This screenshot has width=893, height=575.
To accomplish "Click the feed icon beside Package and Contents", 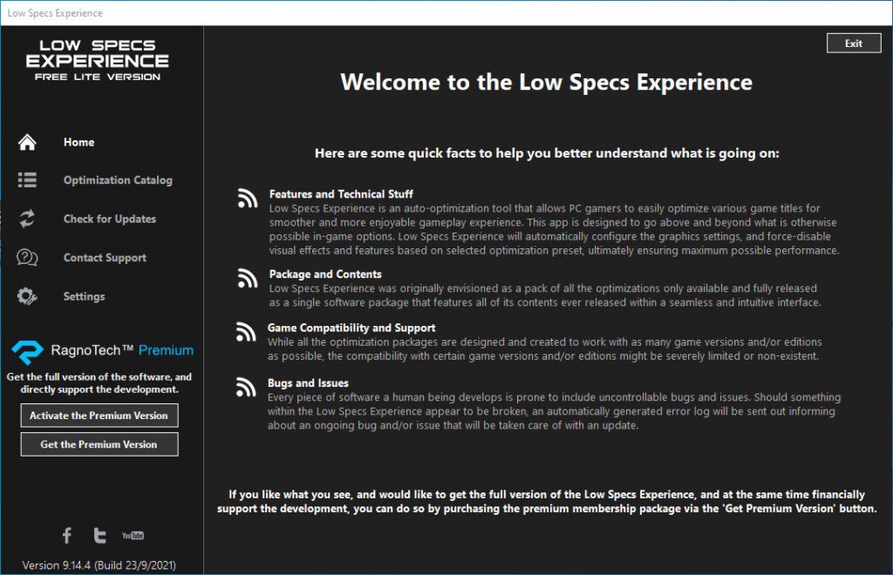I will pos(248,278).
